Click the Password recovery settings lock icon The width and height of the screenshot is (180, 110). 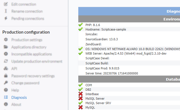pos(6,76)
